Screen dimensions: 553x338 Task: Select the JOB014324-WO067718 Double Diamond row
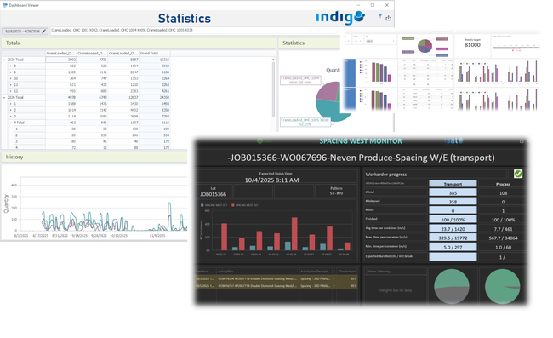[276, 278]
